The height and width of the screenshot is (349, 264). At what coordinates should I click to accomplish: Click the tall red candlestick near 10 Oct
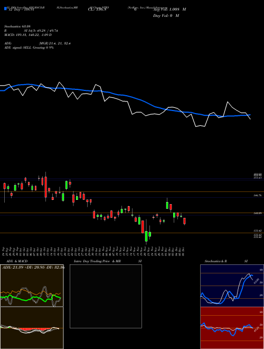pyautogui.click(x=46, y=187)
